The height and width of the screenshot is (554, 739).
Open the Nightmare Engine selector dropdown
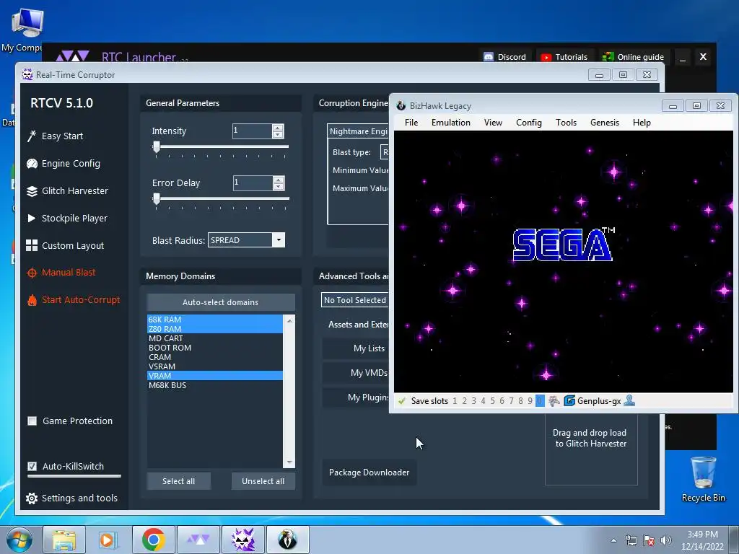pos(358,131)
